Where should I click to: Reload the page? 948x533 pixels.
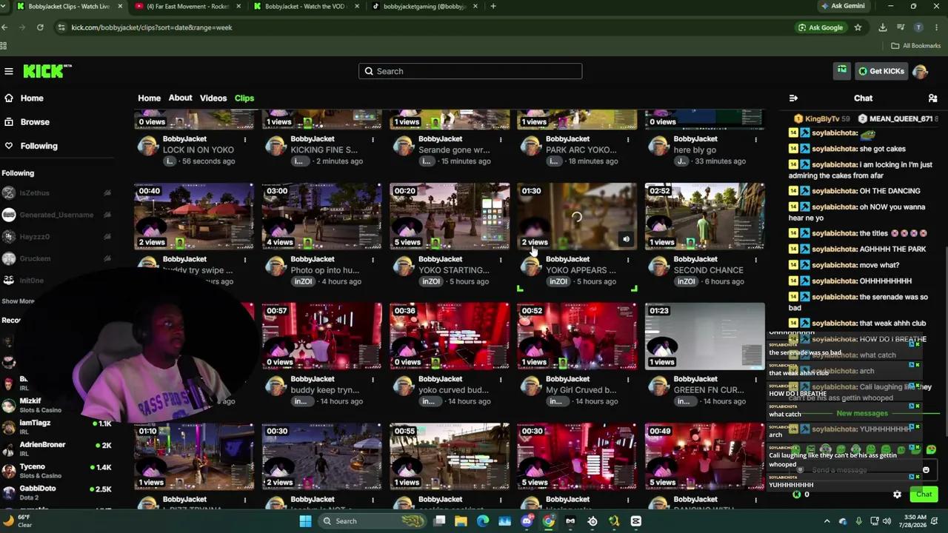(x=40, y=27)
